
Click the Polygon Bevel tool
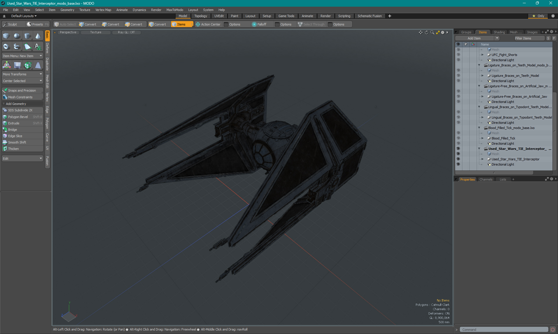[x=22, y=117]
